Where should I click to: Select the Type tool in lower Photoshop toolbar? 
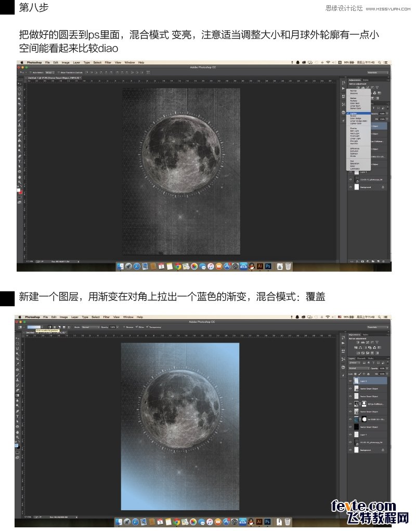[17, 416]
